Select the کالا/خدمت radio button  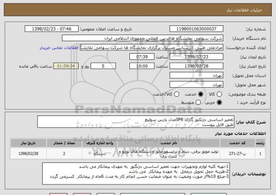[176, 94]
